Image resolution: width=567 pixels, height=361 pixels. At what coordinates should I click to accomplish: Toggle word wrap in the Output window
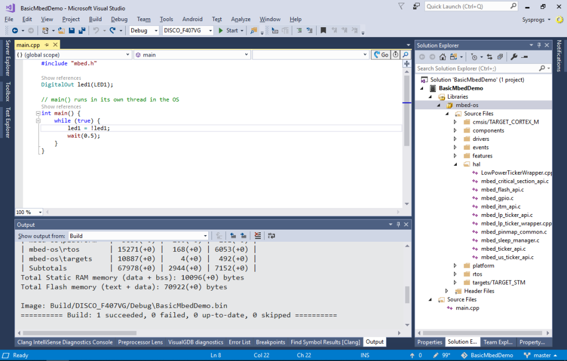270,235
